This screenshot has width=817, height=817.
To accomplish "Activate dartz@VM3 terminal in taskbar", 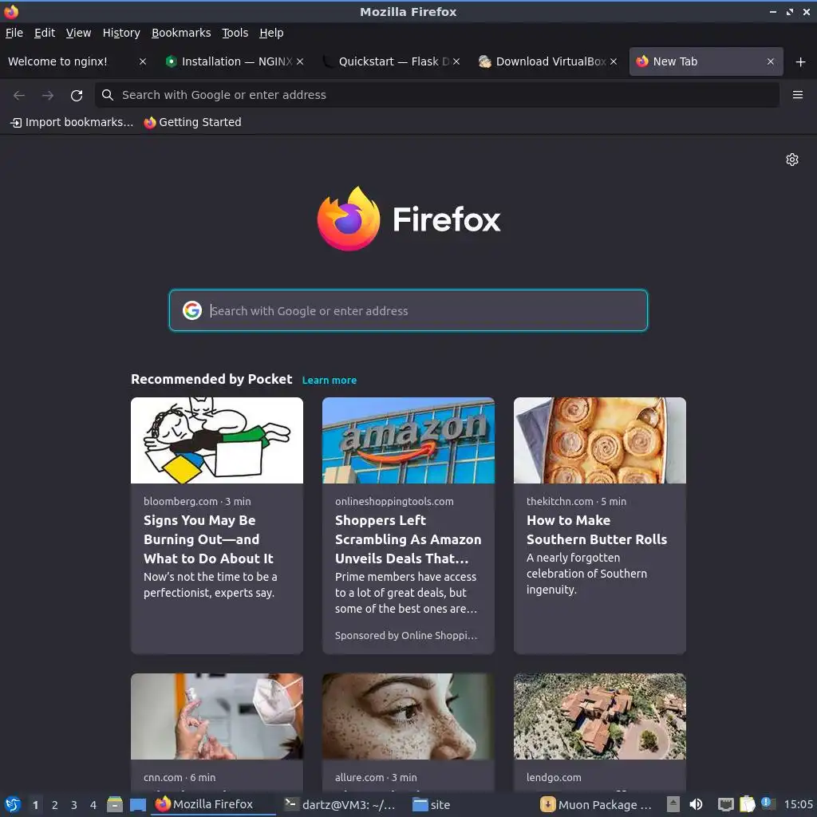I will (x=340, y=804).
